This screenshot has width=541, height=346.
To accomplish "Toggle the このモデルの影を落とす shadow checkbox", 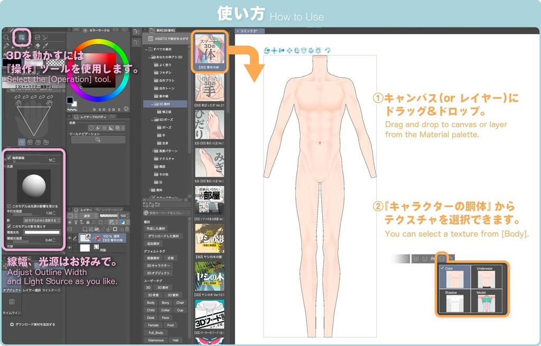I will pyautogui.click(x=8, y=226).
